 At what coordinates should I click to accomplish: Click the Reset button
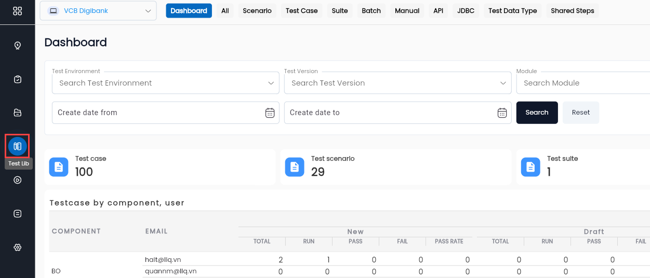click(580, 113)
